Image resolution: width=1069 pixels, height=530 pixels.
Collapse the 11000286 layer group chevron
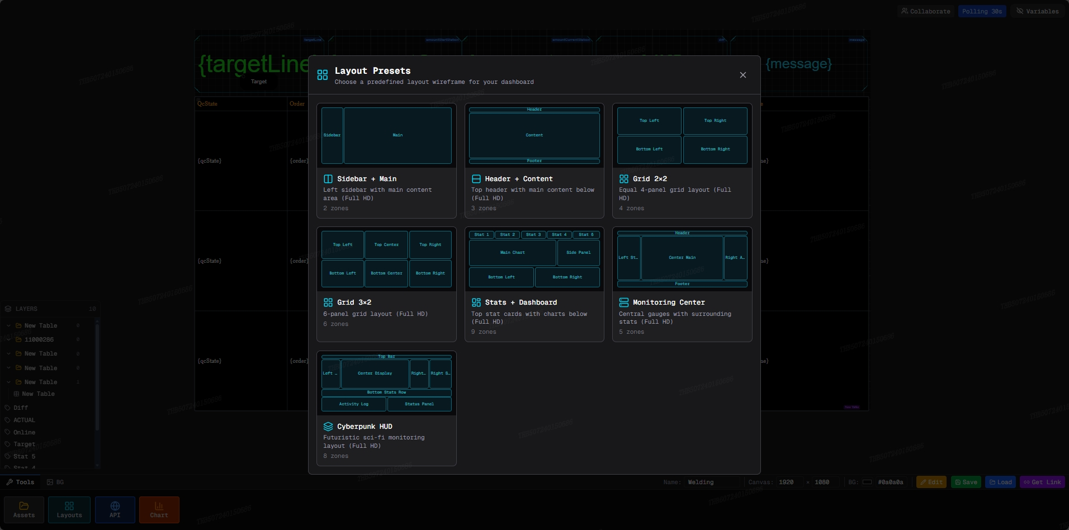tap(9, 339)
